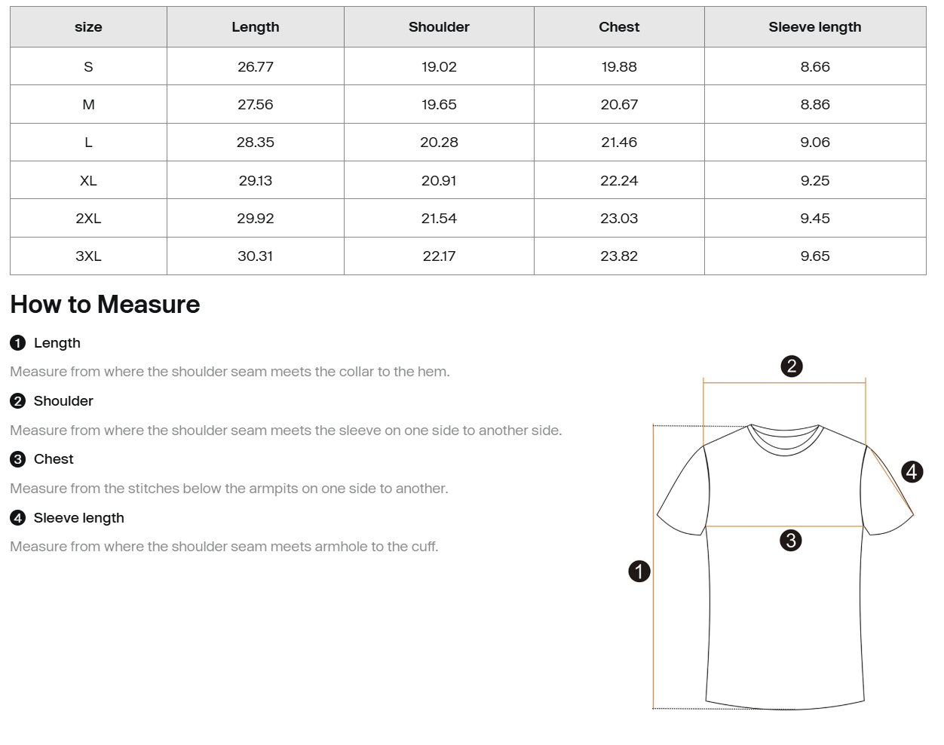Click the Chest column header
This screenshot has height=745, width=944.
619,27
